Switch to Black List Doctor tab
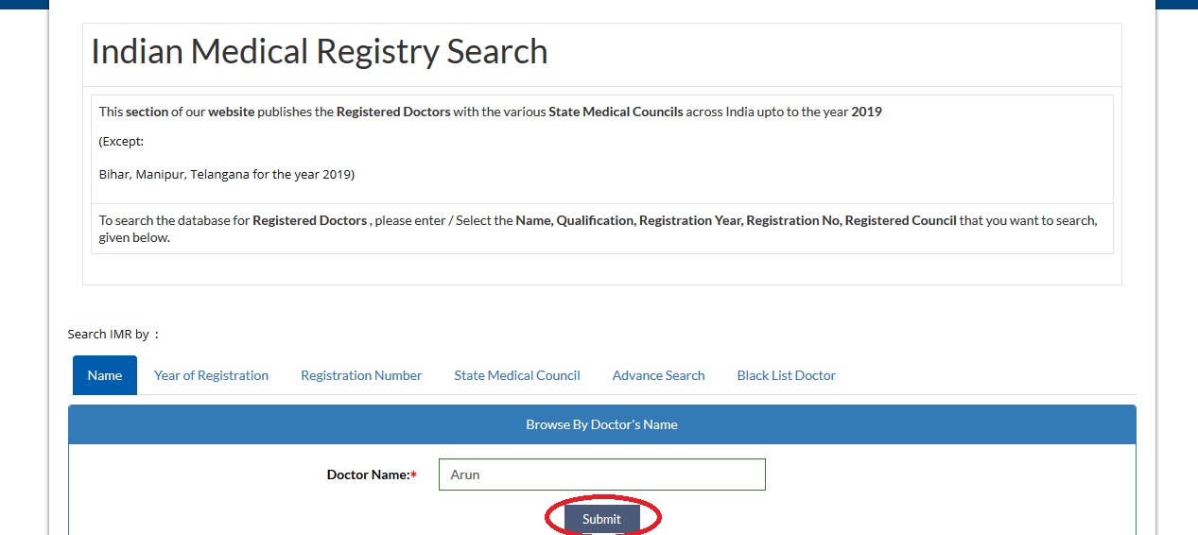 tap(786, 375)
